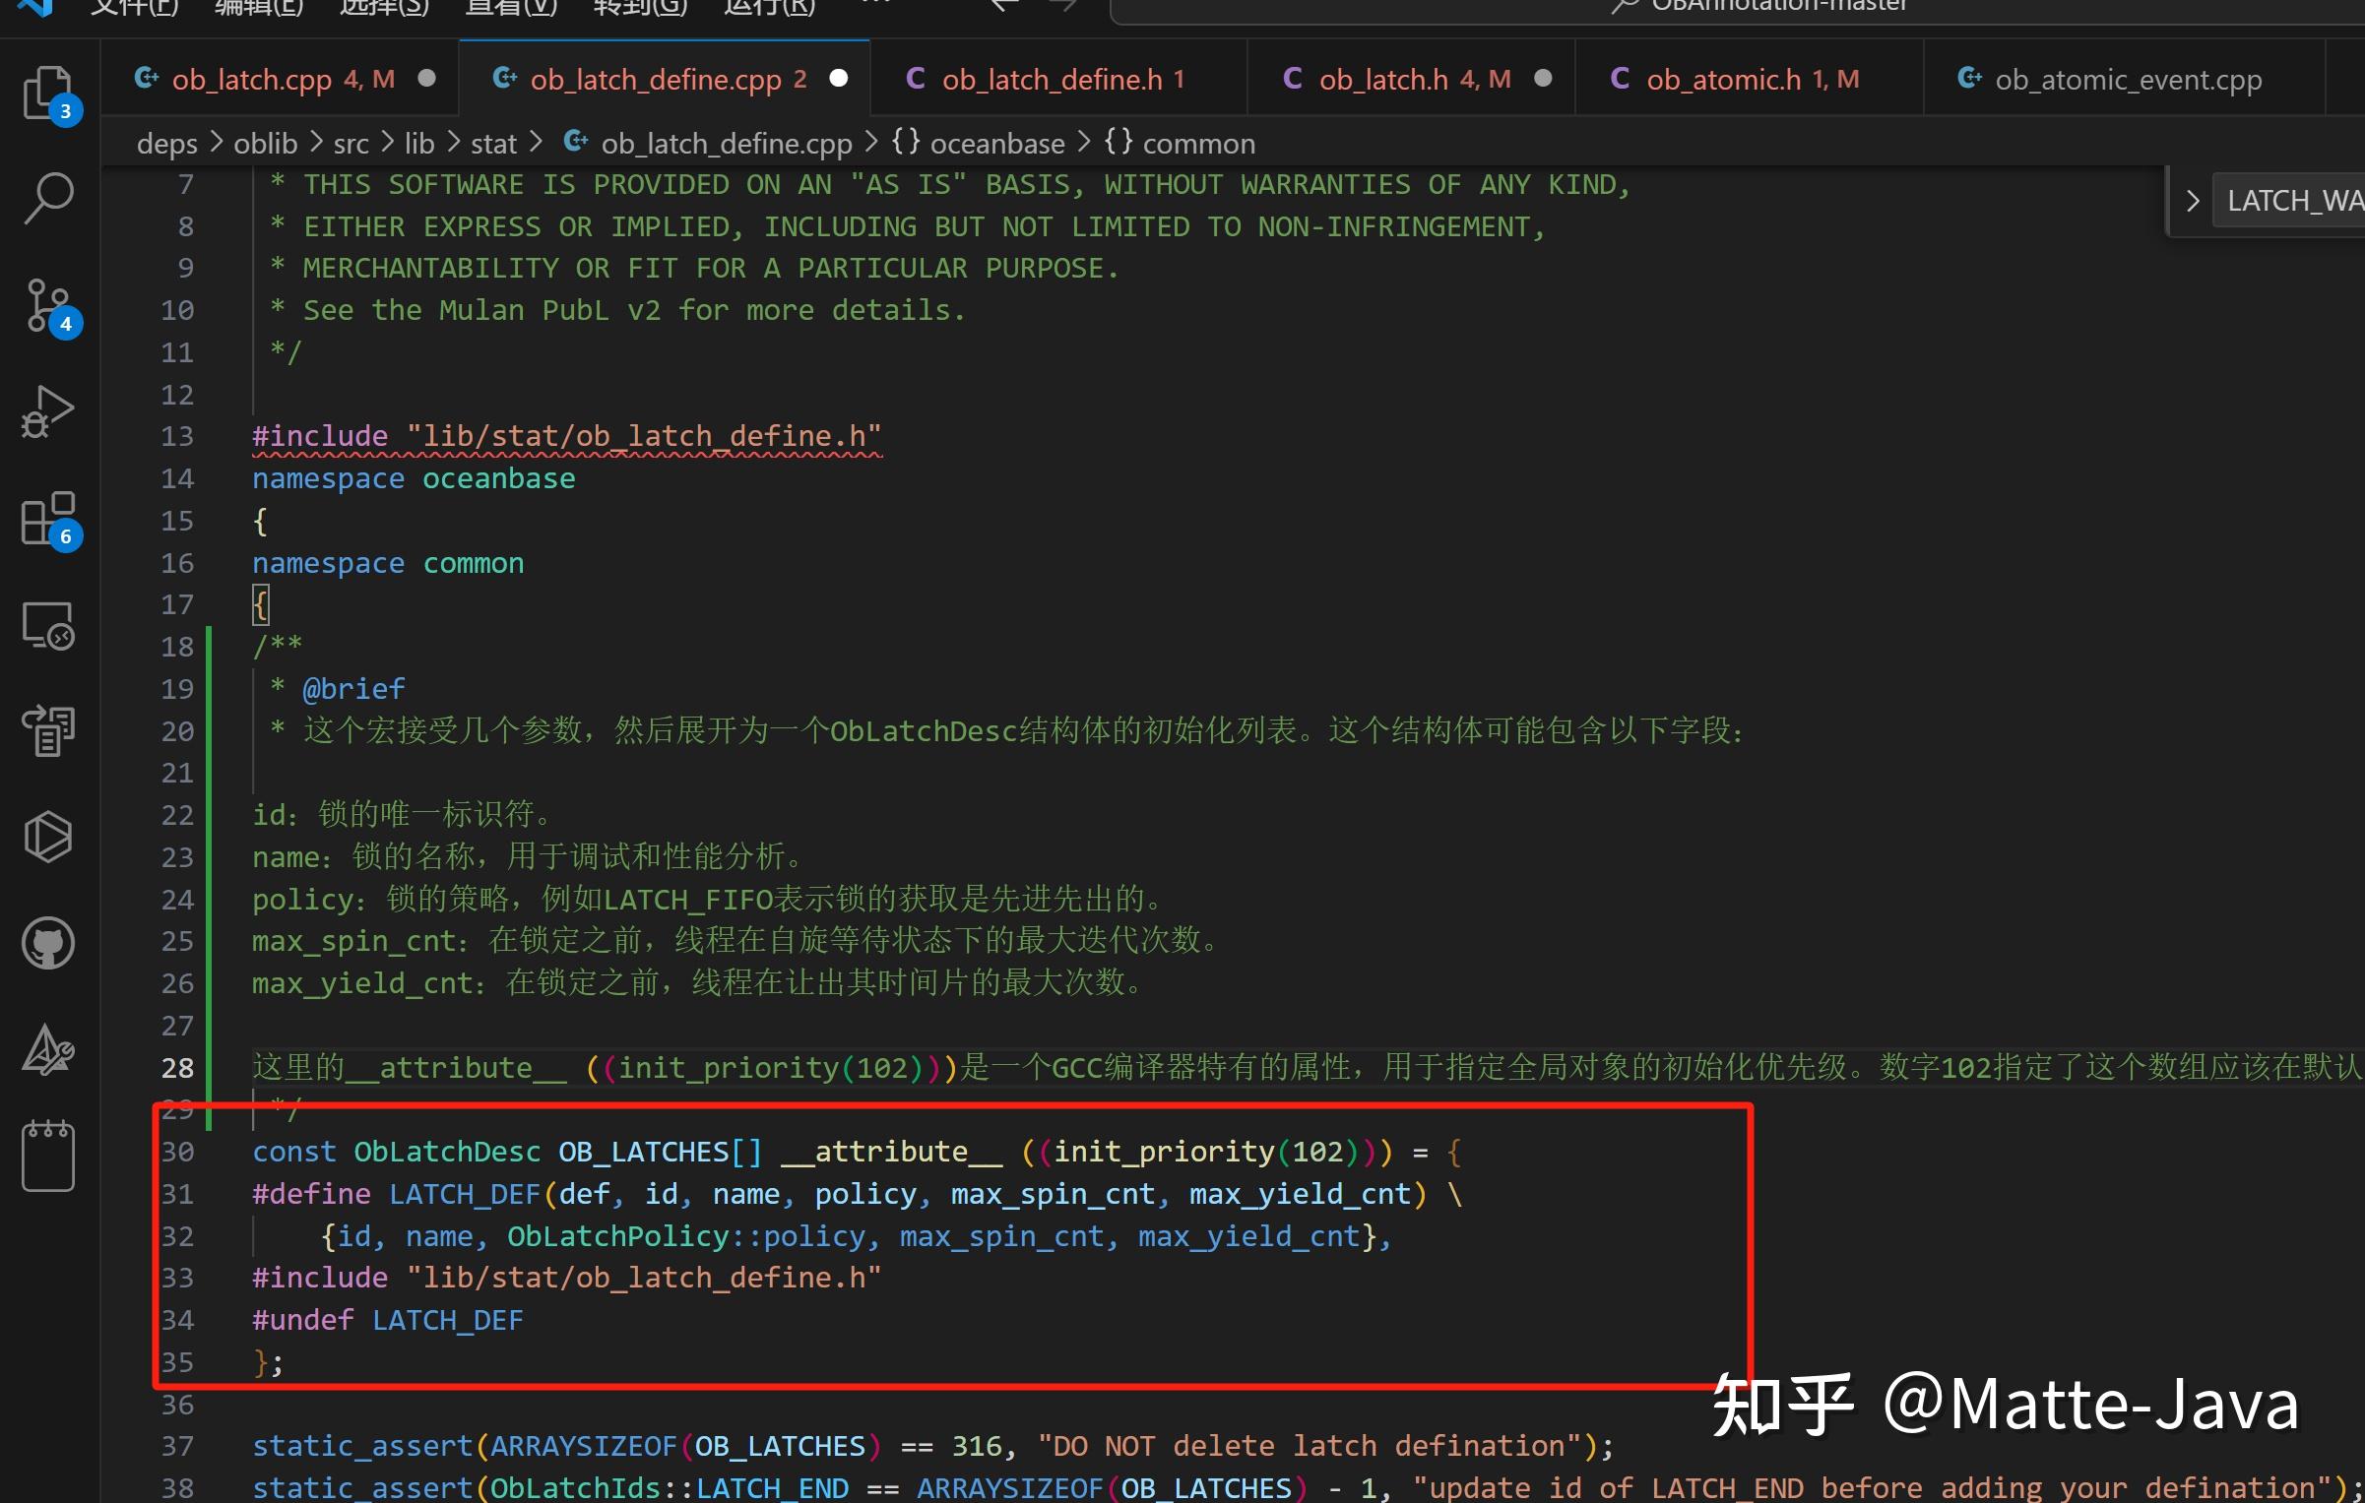Click the green change gutter bar near line 18
This screenshot has width=2365, height=1503.
coord(211,647)
